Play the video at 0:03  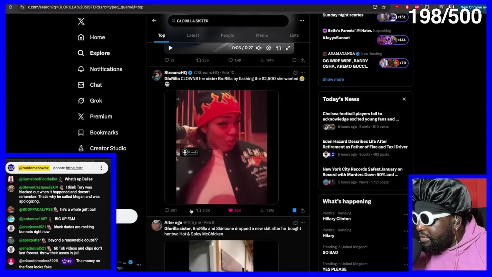tap(170, 48)
